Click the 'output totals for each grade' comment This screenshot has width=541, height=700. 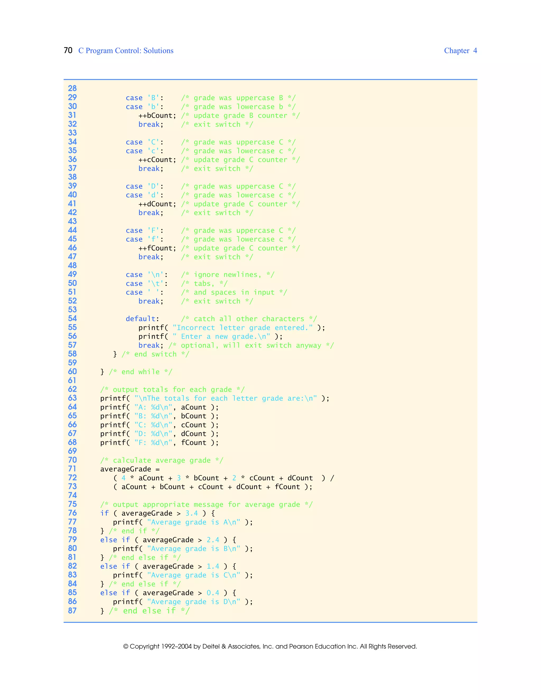point(172,390)
